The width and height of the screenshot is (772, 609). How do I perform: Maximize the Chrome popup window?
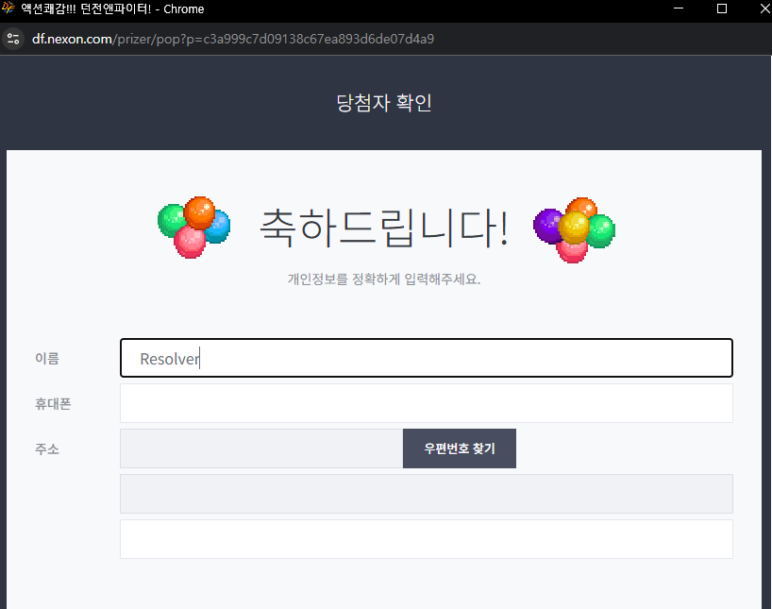point(721,8)
